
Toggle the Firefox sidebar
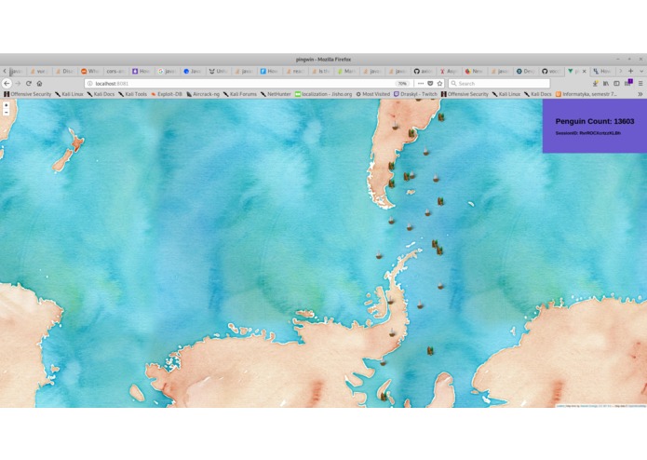click(616, 83)
